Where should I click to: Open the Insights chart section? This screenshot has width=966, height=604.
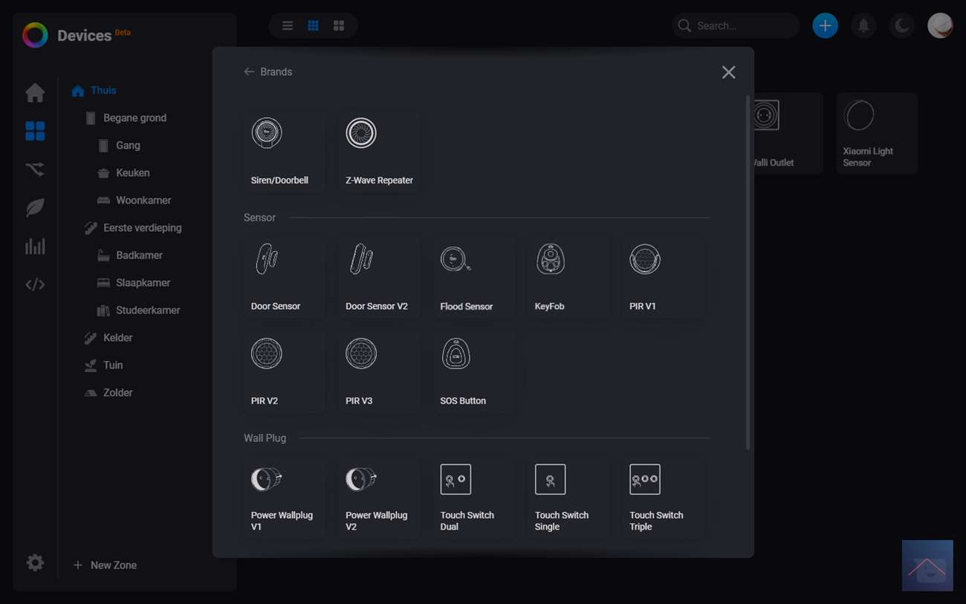click(35, 247)
